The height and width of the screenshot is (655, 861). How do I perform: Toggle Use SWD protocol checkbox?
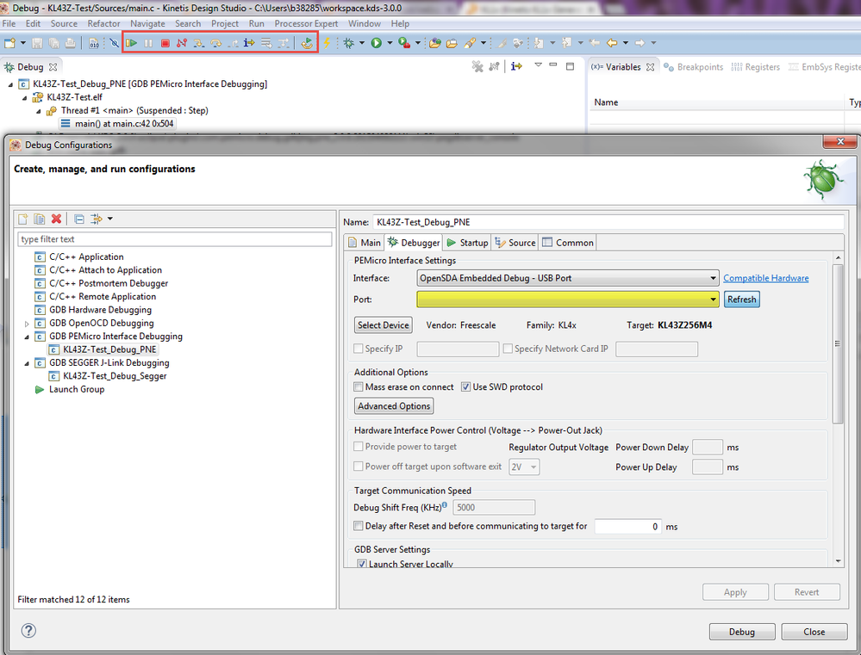coord(465,386)
